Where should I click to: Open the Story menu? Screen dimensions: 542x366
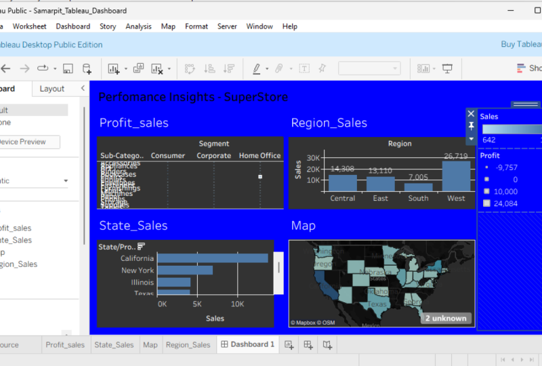[x=108, y=26]
